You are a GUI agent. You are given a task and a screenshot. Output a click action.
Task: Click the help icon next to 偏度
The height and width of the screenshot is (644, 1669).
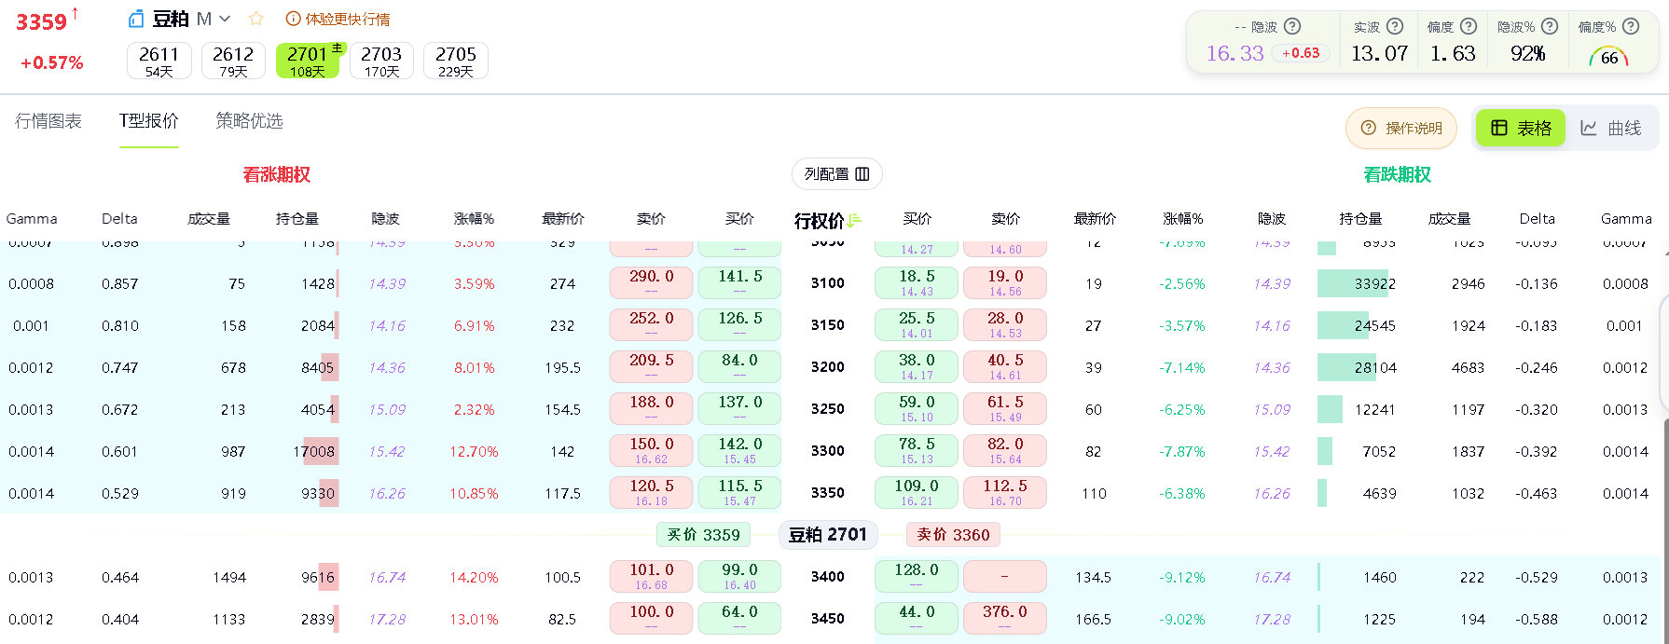click(x=1469, y=26)
